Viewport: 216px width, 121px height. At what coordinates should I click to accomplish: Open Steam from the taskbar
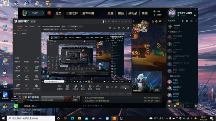tap(93, 118)
